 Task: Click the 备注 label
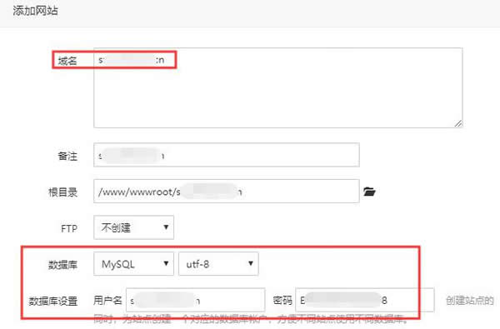point(67,157)
